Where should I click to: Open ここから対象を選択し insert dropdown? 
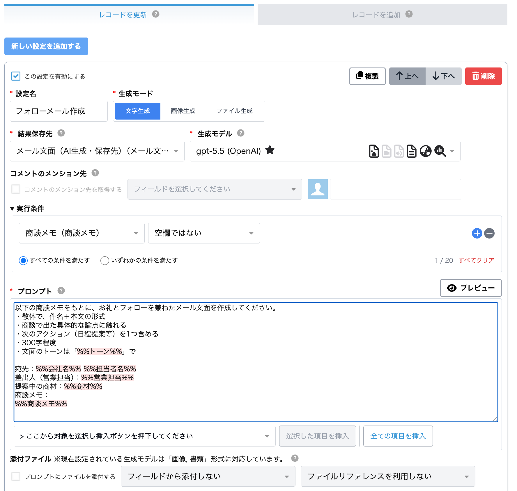(145, 436)
